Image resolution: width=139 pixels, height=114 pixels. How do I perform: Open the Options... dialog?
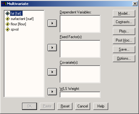124,58
